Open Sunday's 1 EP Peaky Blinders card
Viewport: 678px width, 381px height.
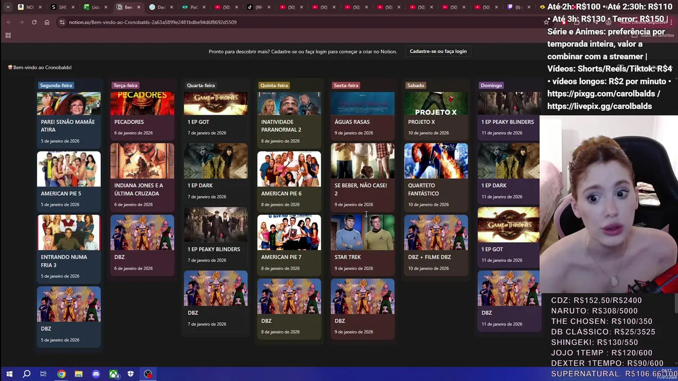508,116
